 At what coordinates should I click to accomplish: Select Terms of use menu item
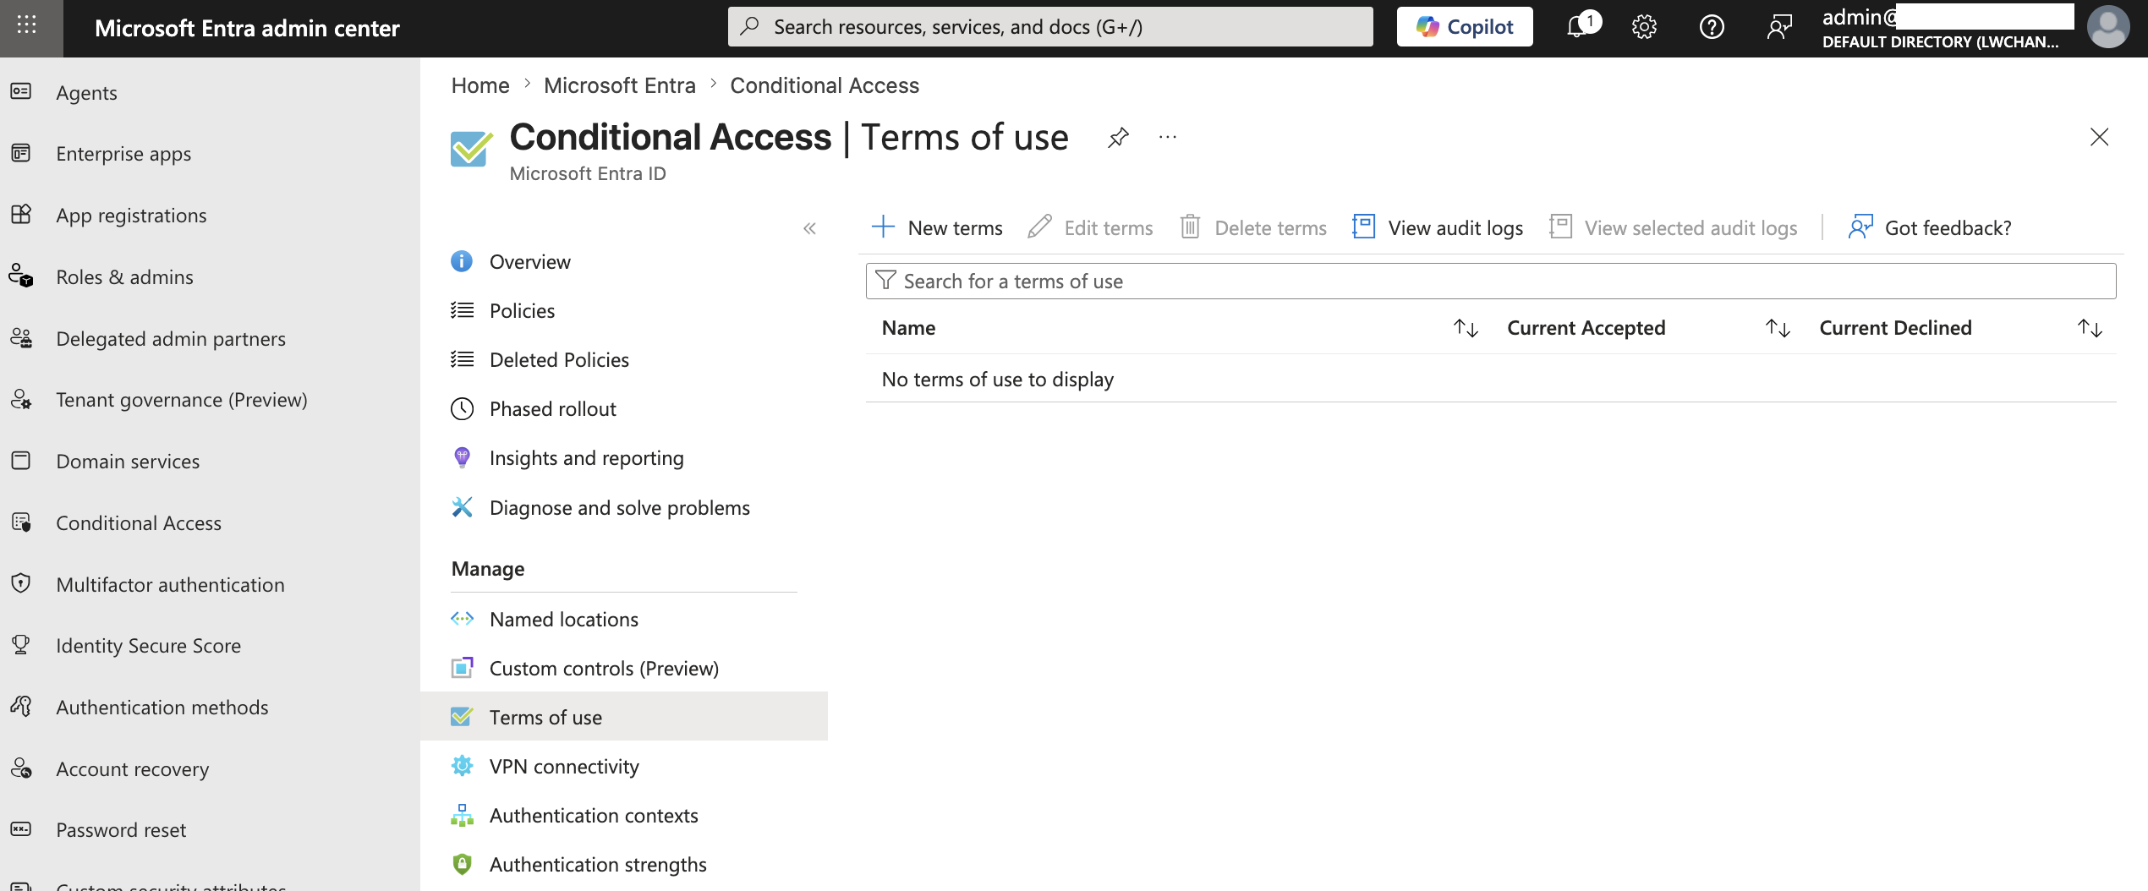[x=624, y=717]
